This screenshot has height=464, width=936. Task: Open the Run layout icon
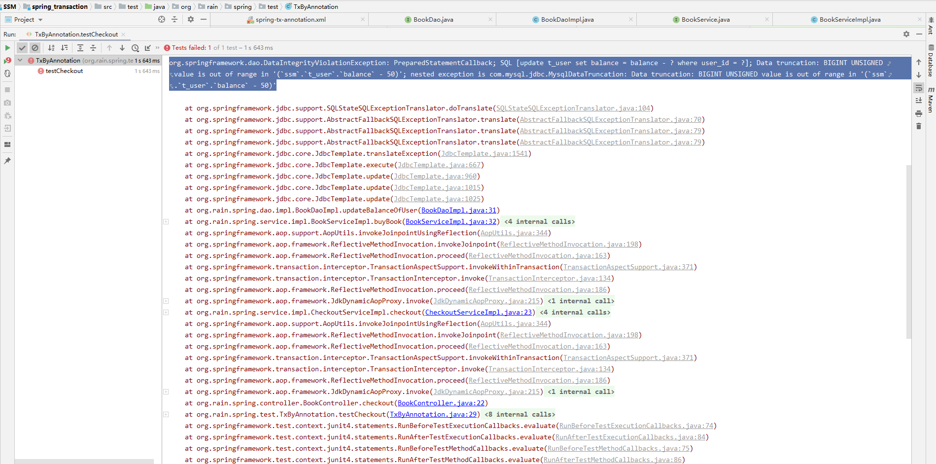pos(7,144)
